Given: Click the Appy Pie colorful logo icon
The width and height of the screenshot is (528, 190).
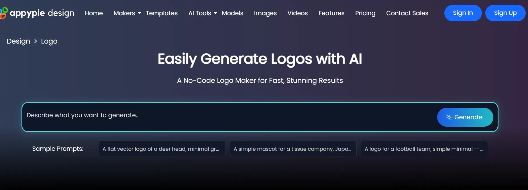Looking at the screenshot, I should coord(4,13).
